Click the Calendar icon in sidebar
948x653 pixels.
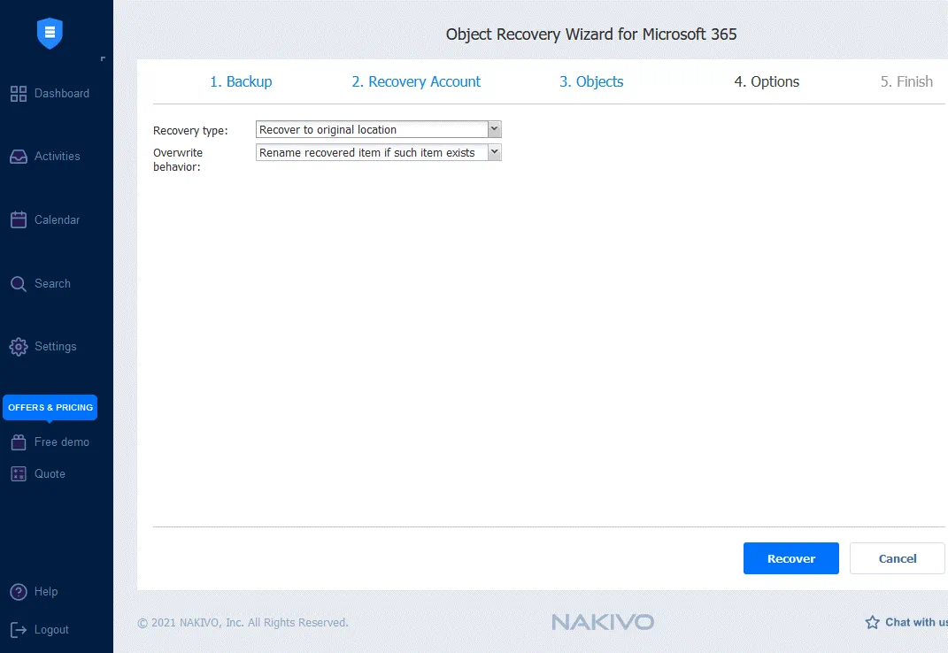point(18,220)
